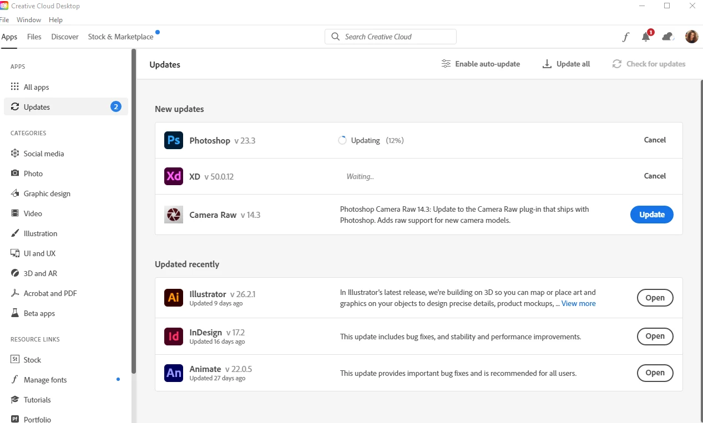Focus the Search Creative Cloud field
Image resolution: width=703 pixels, height=423 pixels.
(391, 37)
